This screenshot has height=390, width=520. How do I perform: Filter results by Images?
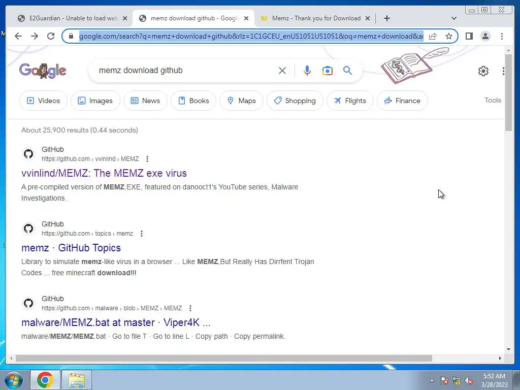click(95, 101)
